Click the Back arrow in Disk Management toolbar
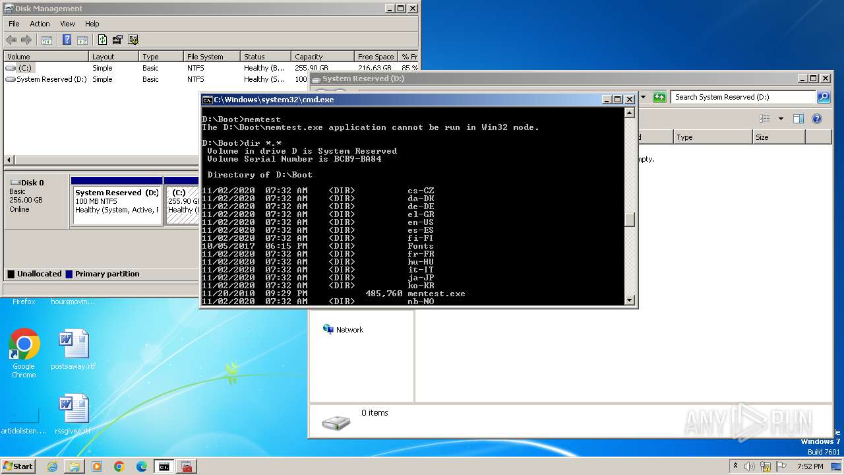The height and width of the screenshot is (475, 844). point(11,40)
